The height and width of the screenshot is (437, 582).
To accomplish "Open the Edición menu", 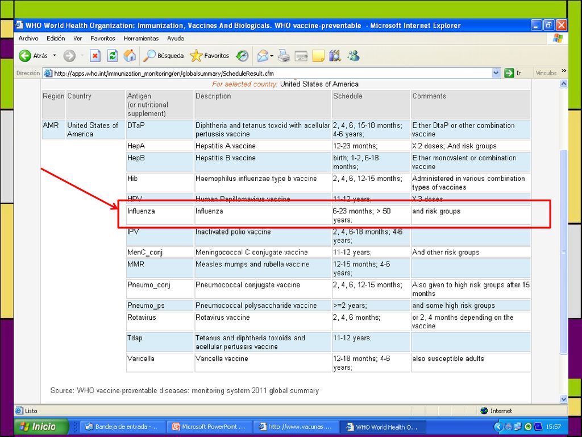I will (x=56, y=38).
